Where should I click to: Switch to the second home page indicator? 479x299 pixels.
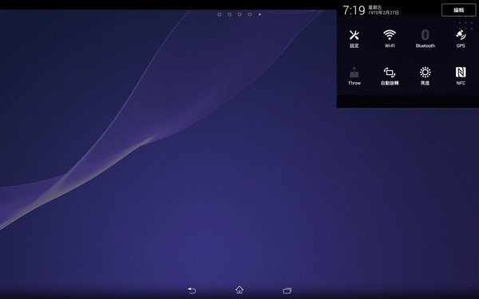pyautogui.click(x=229, y=14)
